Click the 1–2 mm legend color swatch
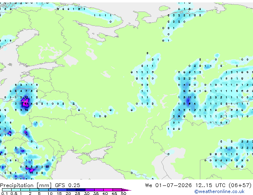 click(25, 190)
